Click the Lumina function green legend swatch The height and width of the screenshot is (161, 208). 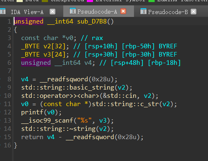[151, 1]
